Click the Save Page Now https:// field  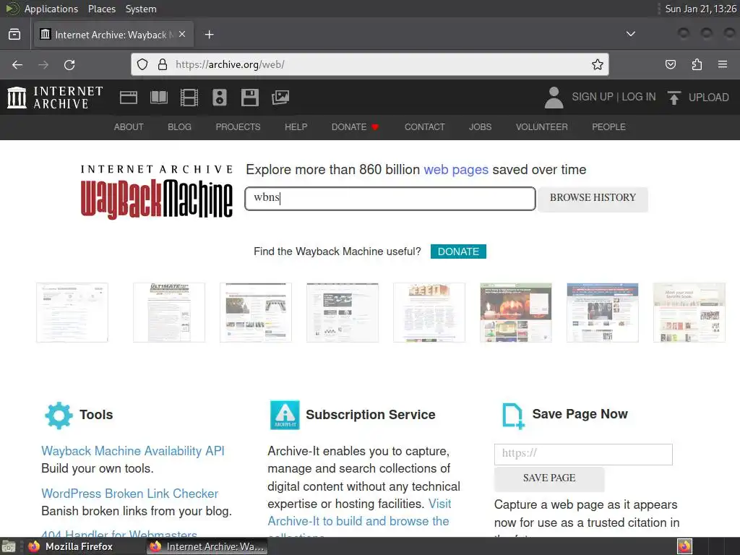[583, 454]
